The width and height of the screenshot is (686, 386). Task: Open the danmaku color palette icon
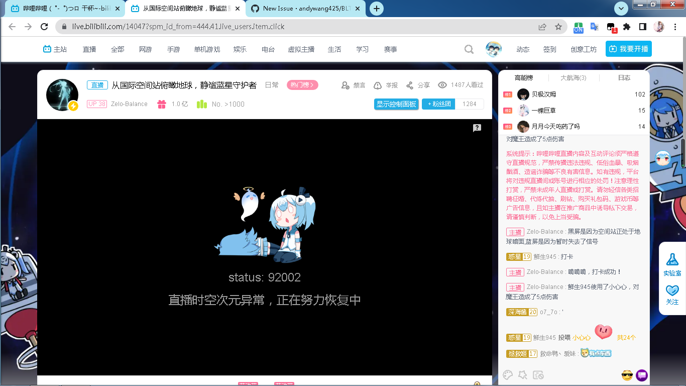tap(508, 375)
